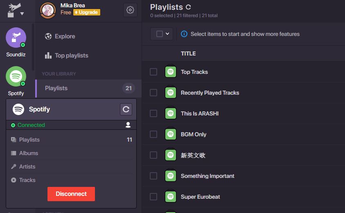The image size is (345, 213).
Task: Refresh Spotify connection in popup
Action: [x=126, y=109]
